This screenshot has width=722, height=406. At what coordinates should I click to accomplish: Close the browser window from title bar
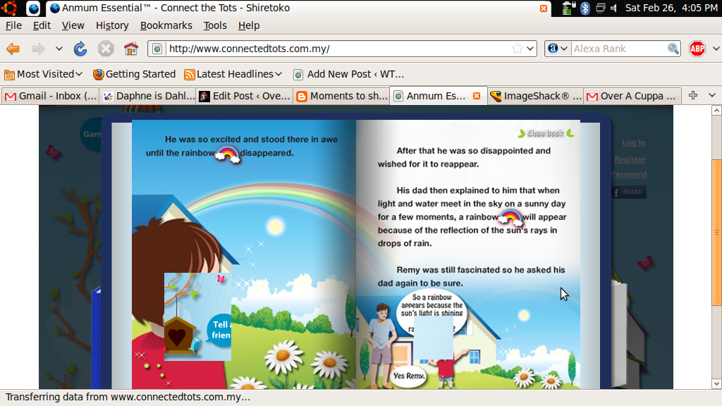[x=544, y=8]
